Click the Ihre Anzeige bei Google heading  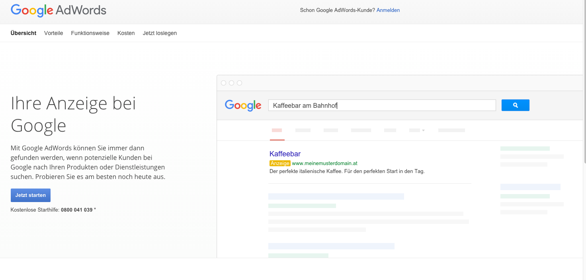[74, 115]
